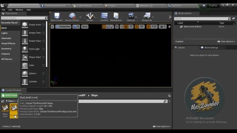The width and height of the screenshot is (237, 133).
Task: Select Empty Character in Place Actors
Action: pyautogui.click(x=33, y=33)
